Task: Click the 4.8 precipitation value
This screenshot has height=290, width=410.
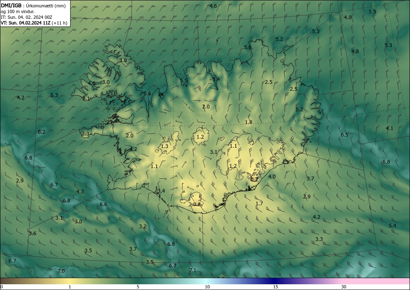Action: coord(355,51)
